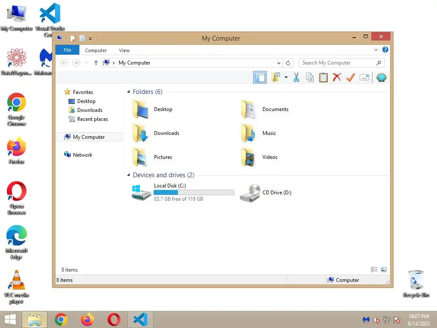Image resolution: width=437 pixels, height=328 pixels.
Task: Select Recent places under Favorites
Action: pyautogui.click(x=92, y=119)
